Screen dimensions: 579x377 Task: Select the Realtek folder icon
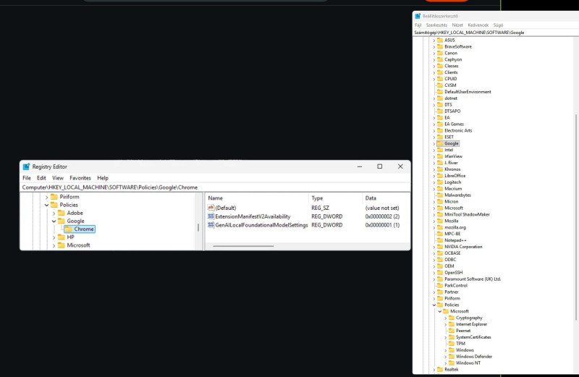tap(440, 369)
